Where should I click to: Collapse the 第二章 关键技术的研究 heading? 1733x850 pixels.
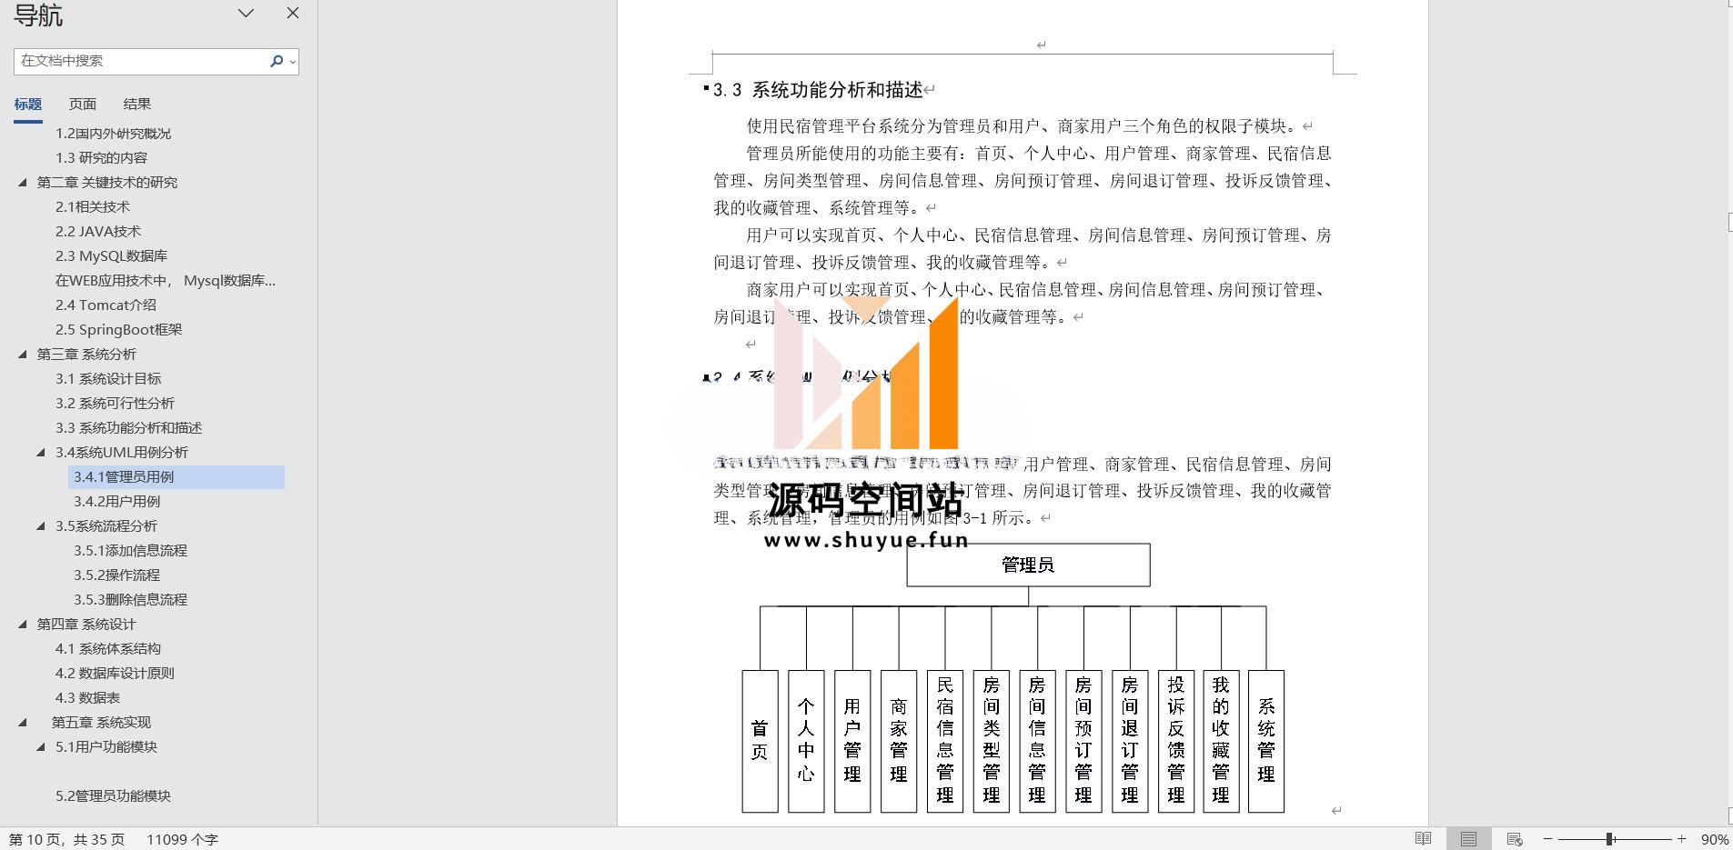coord(23,182)
